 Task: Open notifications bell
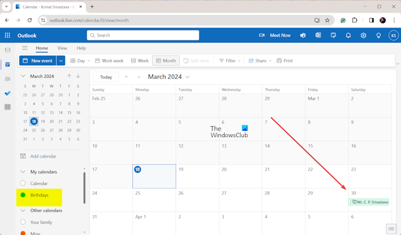[348, 36]
